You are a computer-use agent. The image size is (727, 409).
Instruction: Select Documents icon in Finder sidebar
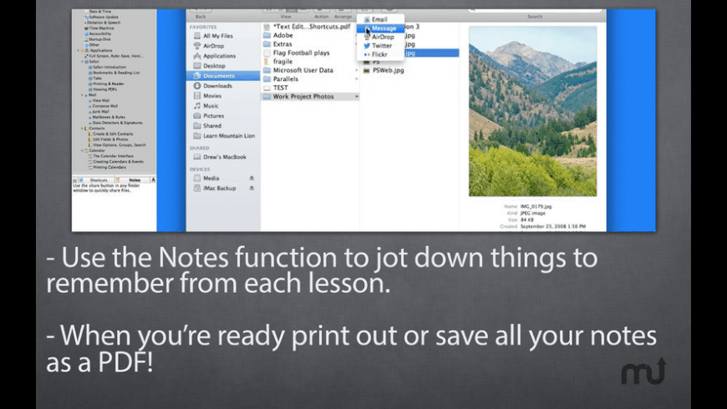(x=197, y=75)
